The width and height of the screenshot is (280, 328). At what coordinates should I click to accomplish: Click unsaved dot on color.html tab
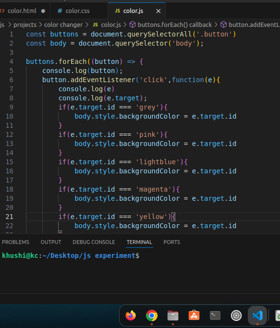click(43, 11)
